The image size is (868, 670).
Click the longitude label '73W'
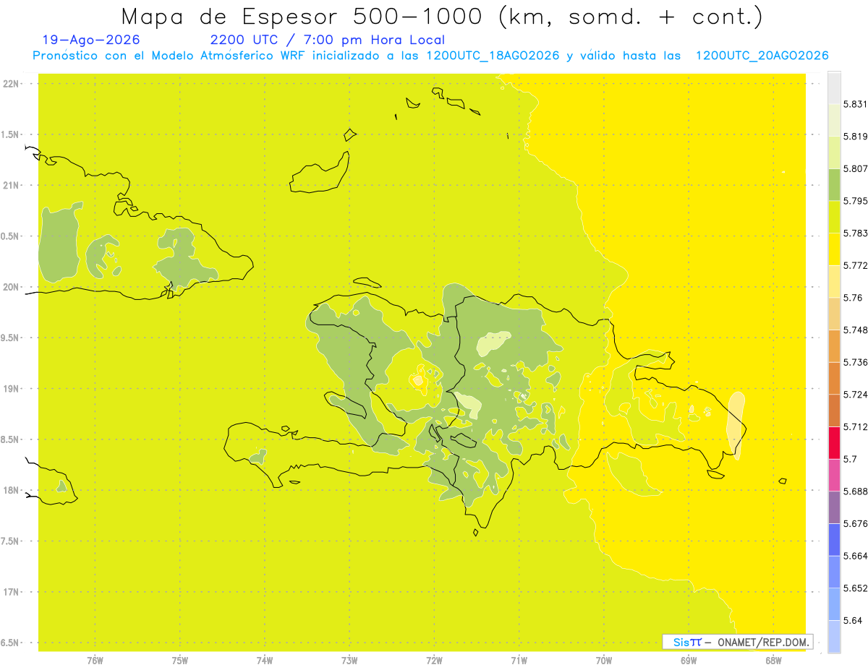pyautogui.click(x=349, y=660)
